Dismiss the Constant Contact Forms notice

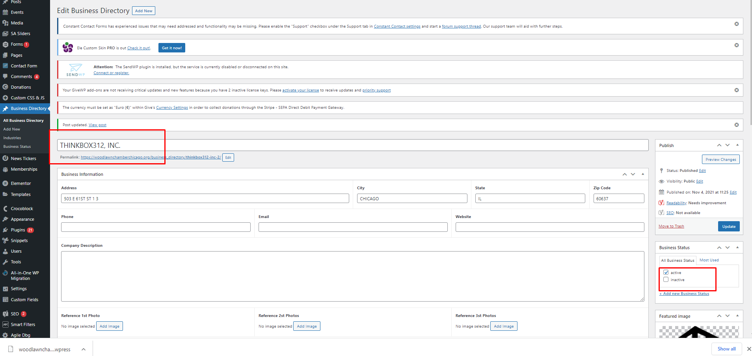click(x=736, y=24)
